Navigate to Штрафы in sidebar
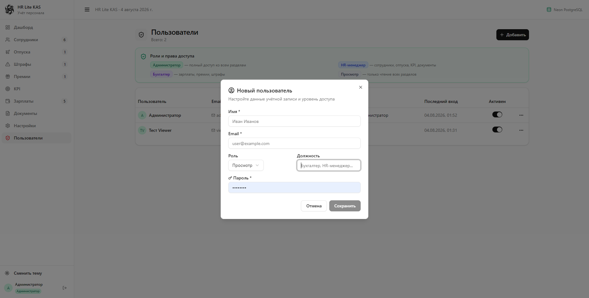 [x=36, y=64]
